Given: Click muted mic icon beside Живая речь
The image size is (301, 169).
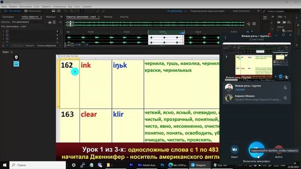Looking at the screenshot, I should (285, 88).
